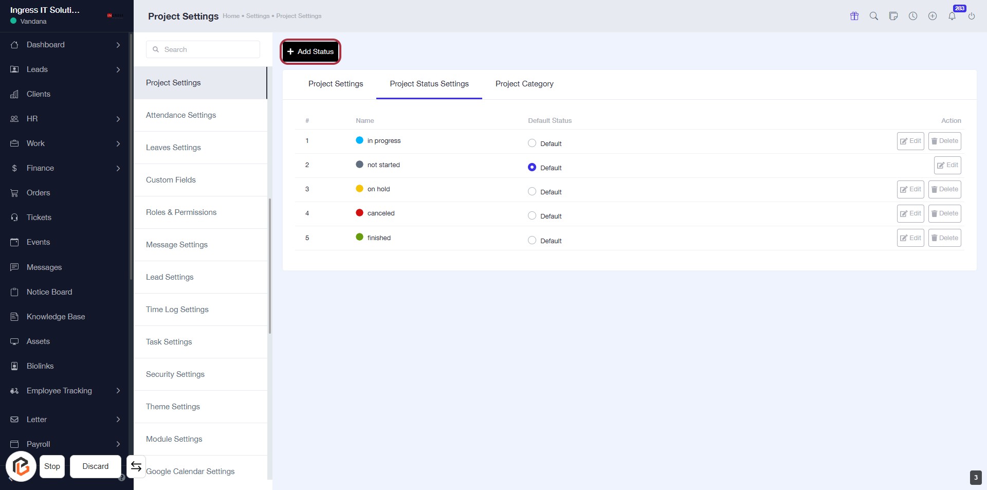Make 'finished' the default status
This screenshot has width=987, height=490.
pyautogui.click(x=532, y=241)
